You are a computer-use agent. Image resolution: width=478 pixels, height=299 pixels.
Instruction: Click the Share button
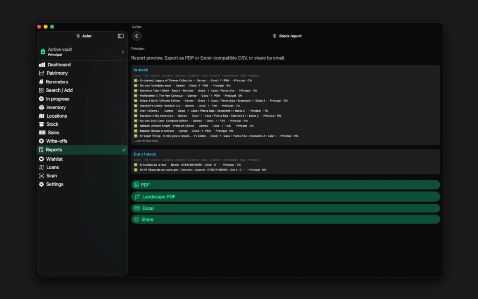pos(286,220)
